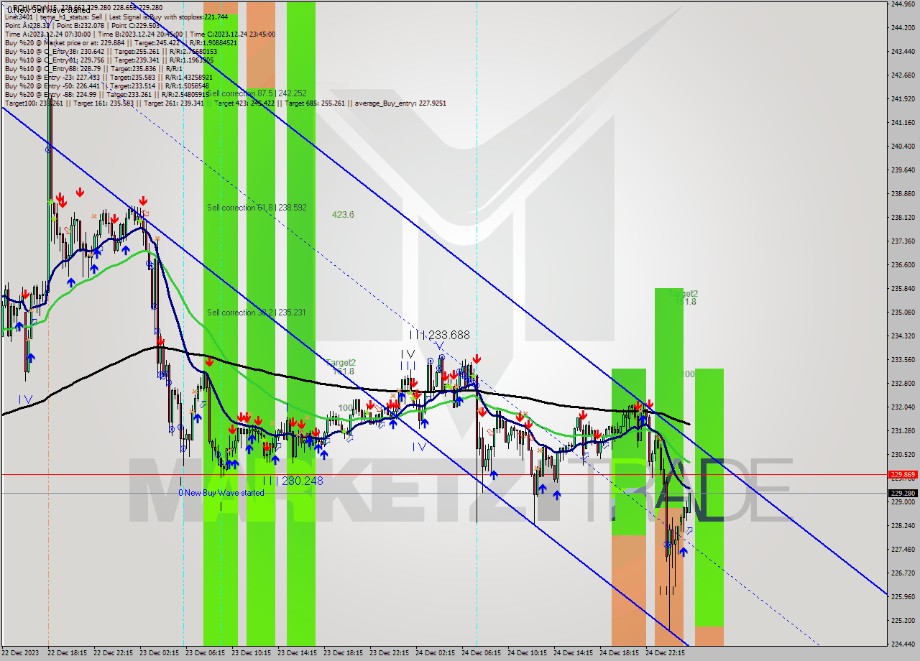Select the '24 Dec 10:15' time label
Image resolution: width=920 pixels, height=661 pixels.
pyautogui.click(x=527, y=653)
